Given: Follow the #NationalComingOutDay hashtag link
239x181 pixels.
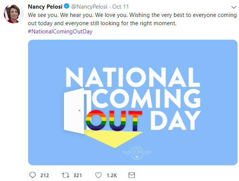Looking at the screenshot, I should click(x=60, y=32).
